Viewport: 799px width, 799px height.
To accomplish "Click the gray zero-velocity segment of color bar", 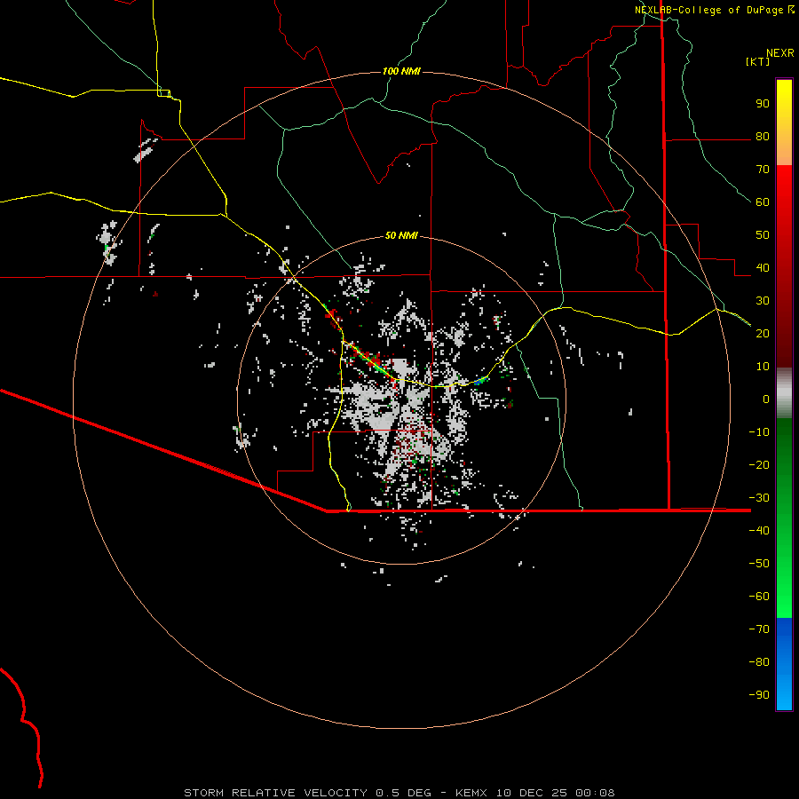I will pos(784,393).
